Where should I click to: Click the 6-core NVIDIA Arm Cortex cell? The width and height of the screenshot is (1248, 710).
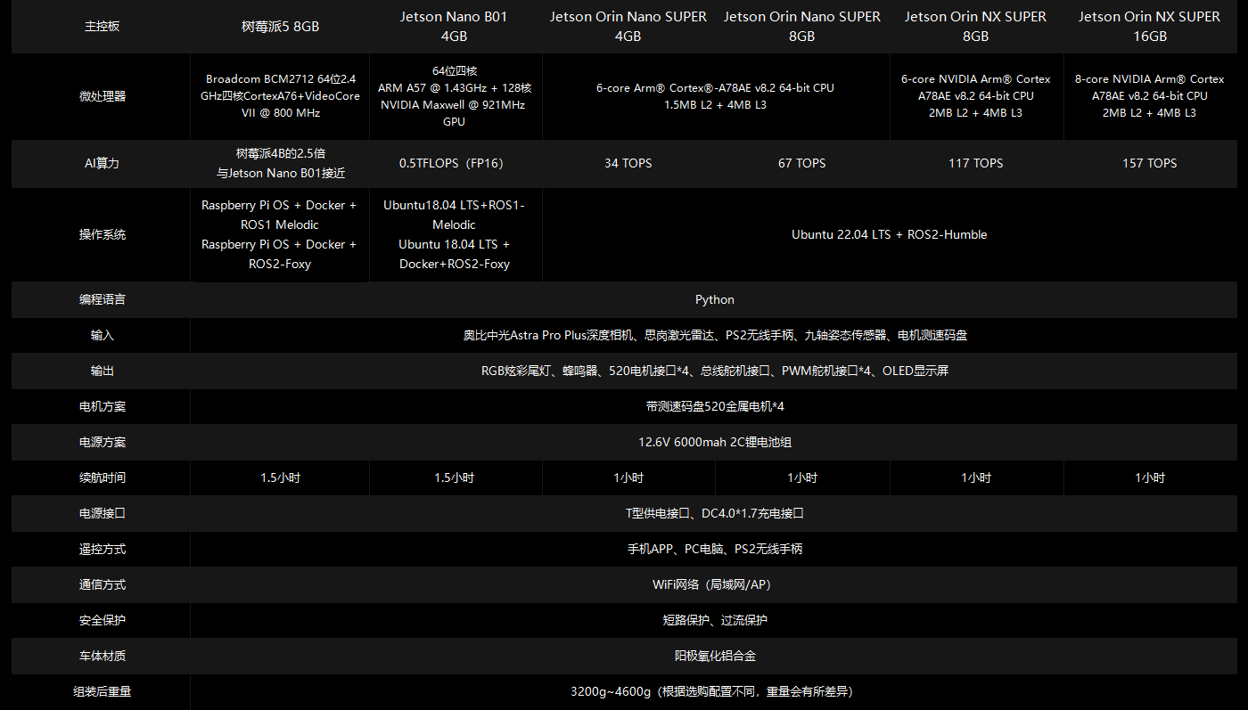pyautogui.click(x=976, y=96)
